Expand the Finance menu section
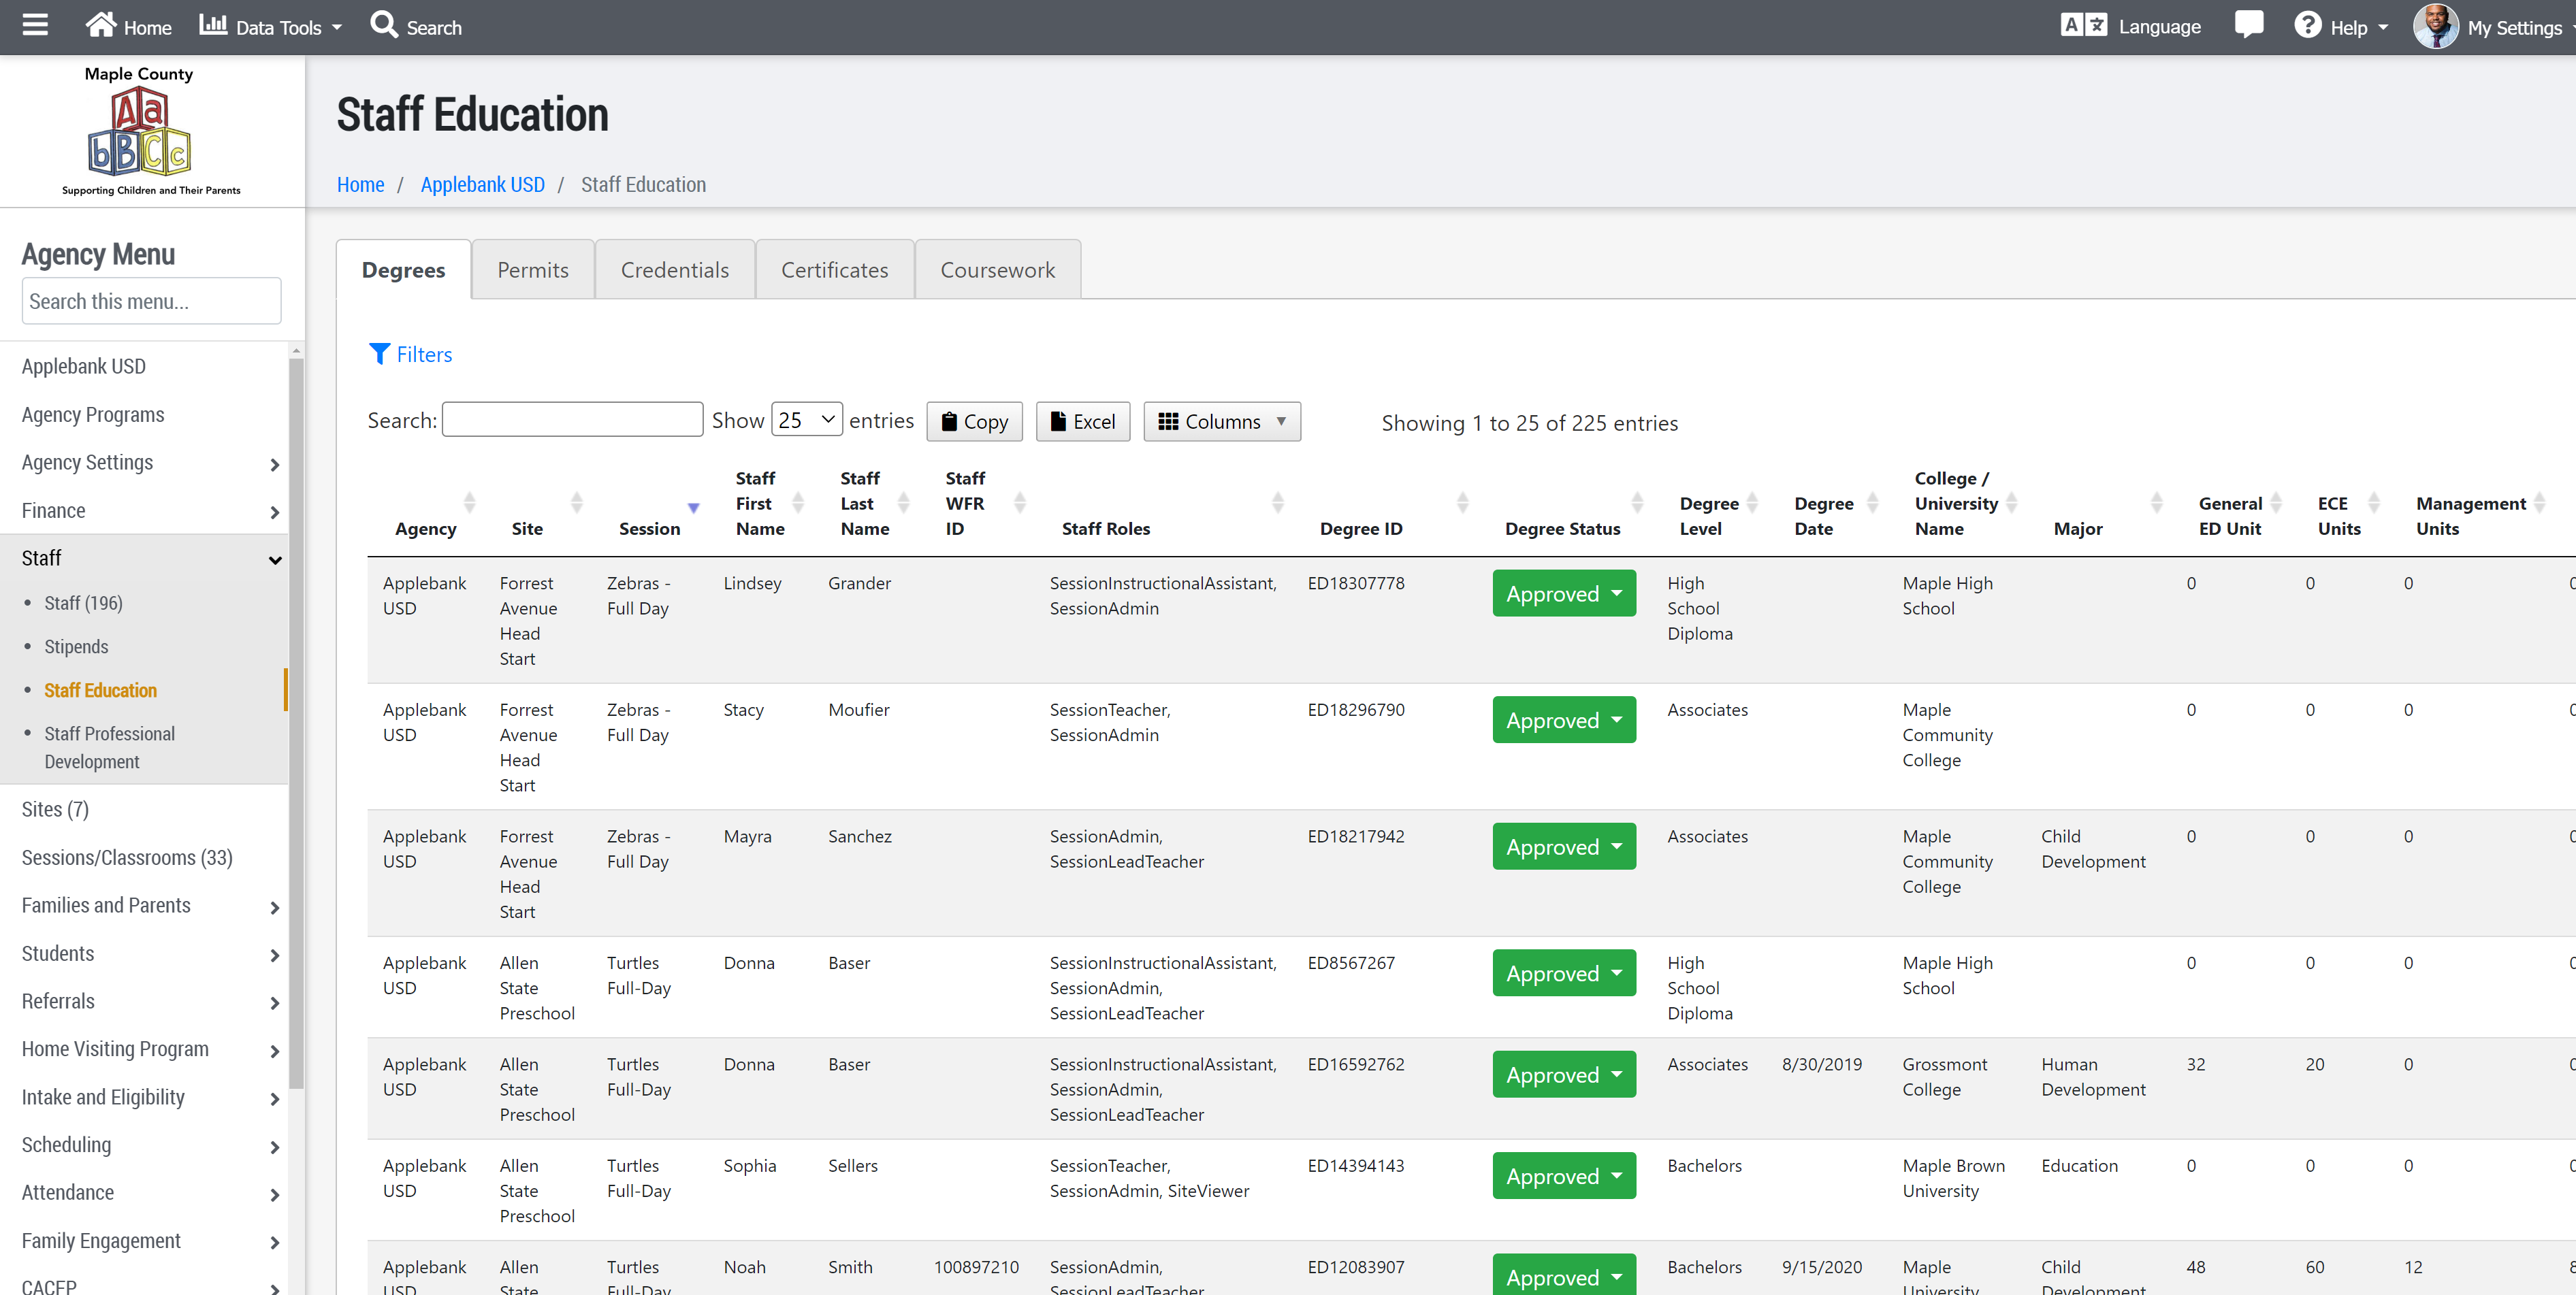 [x=150, y=511]
